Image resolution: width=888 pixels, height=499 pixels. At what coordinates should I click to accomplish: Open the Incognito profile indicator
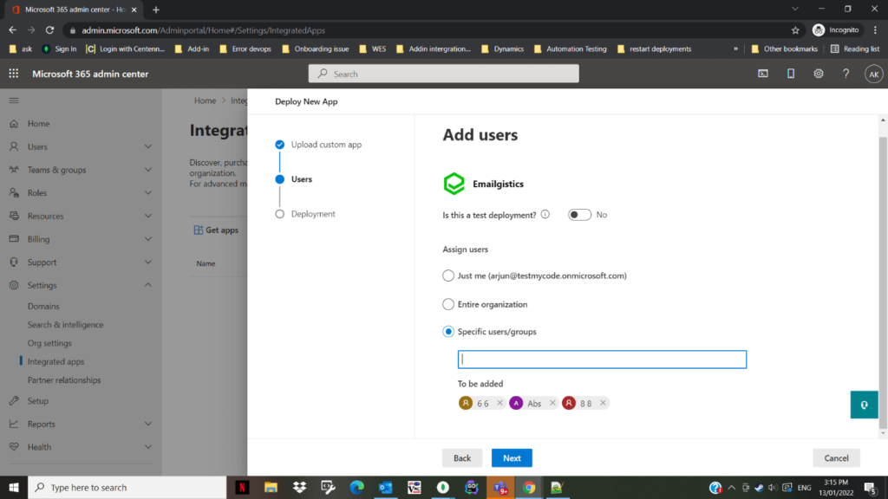coord(836,30)
